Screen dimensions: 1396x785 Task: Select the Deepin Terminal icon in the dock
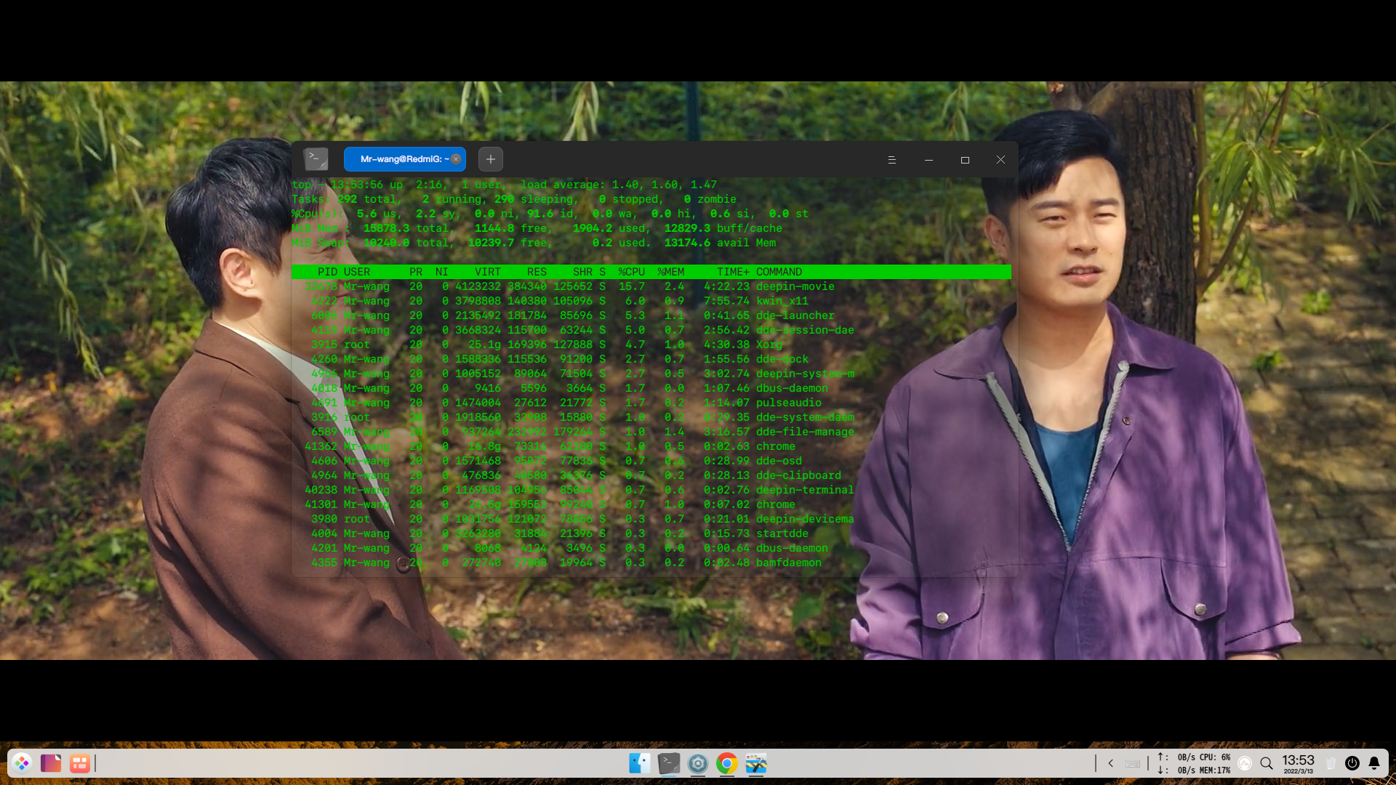click(668, 764)
